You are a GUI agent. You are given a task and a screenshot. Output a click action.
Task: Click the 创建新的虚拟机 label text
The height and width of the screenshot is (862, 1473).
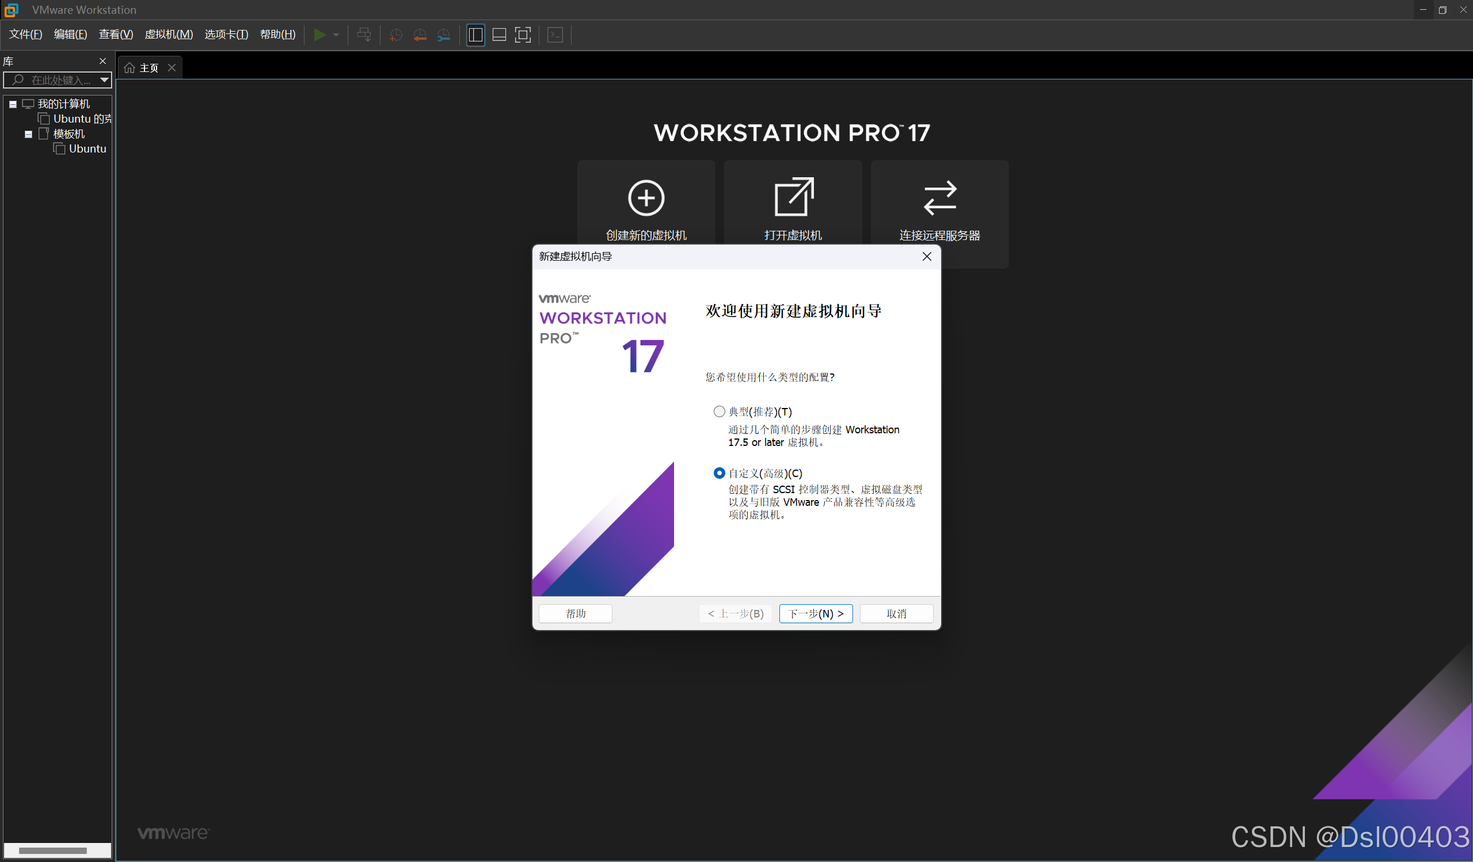pos(646,235)
